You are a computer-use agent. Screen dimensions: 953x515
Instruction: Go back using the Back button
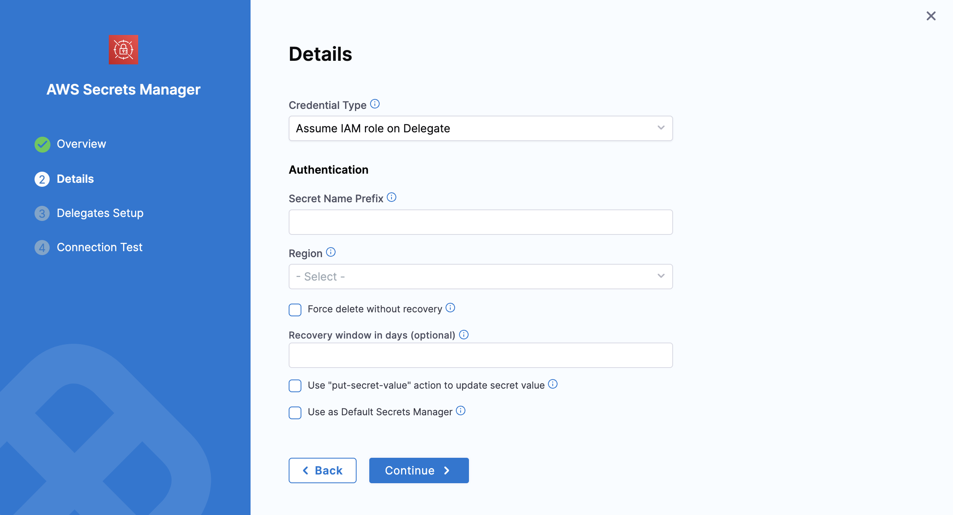pyautogui.click(x=322, y=470)
